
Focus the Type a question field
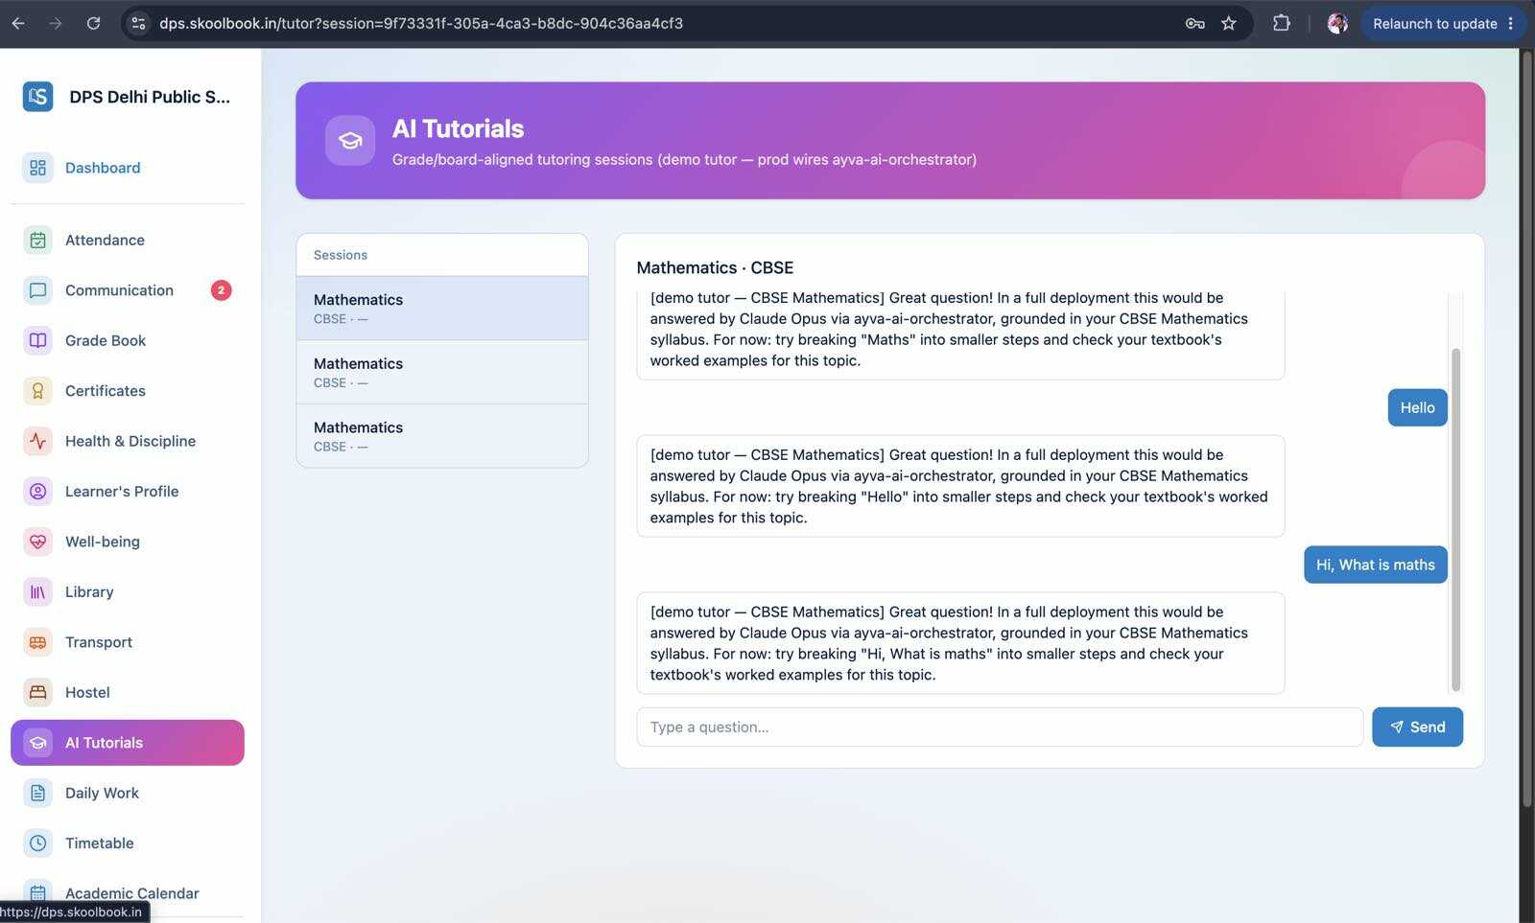click(1000, 727)
